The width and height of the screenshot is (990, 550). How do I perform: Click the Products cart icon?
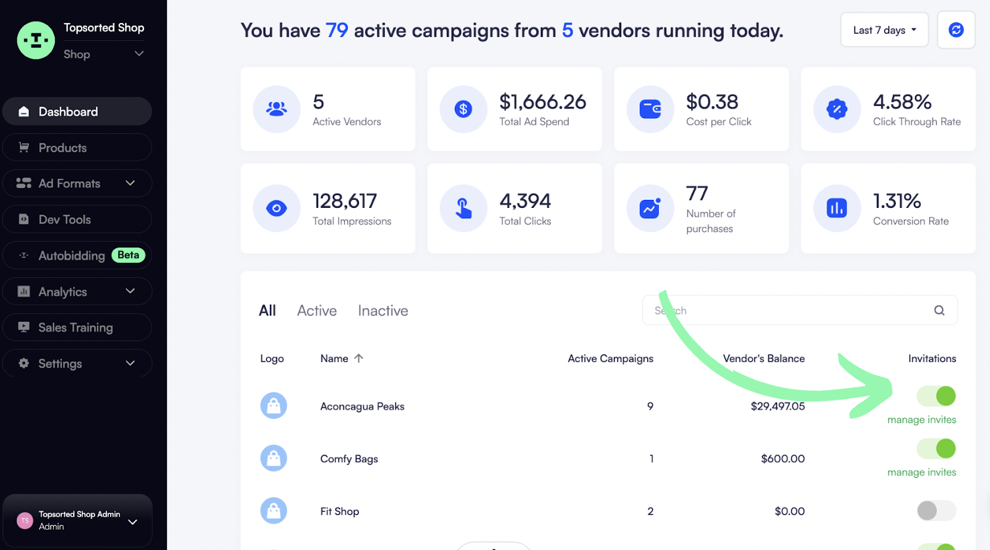pyautogui.click(x=24, y=147)
